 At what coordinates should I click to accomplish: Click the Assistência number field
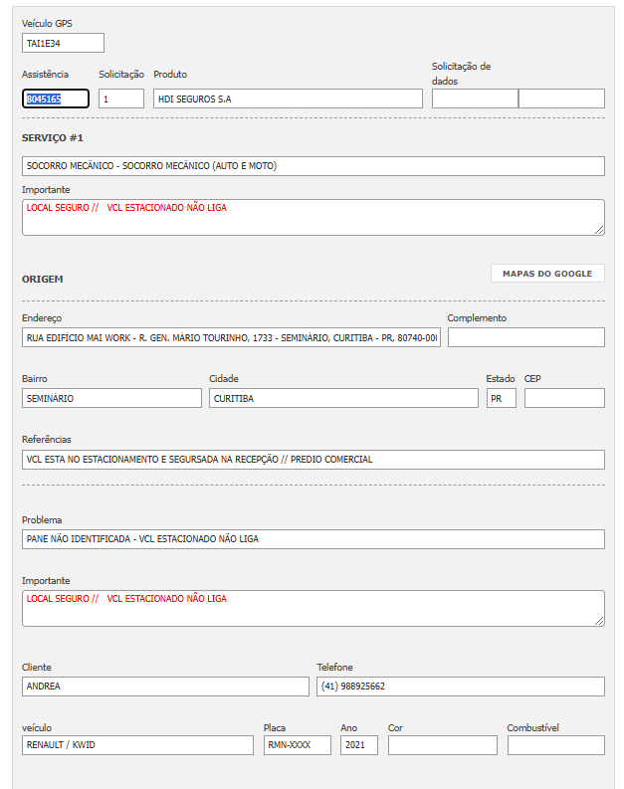click(56, 99)
